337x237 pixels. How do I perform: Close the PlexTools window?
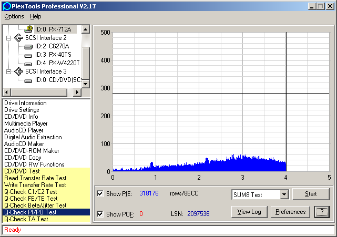pos(330,6)
